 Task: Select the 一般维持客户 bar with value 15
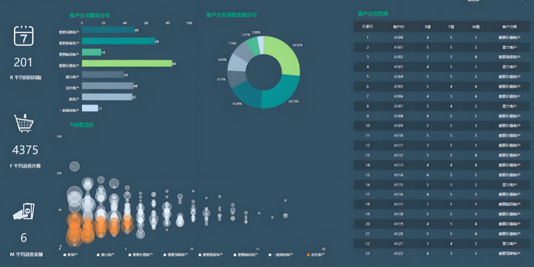click(90, 108)
